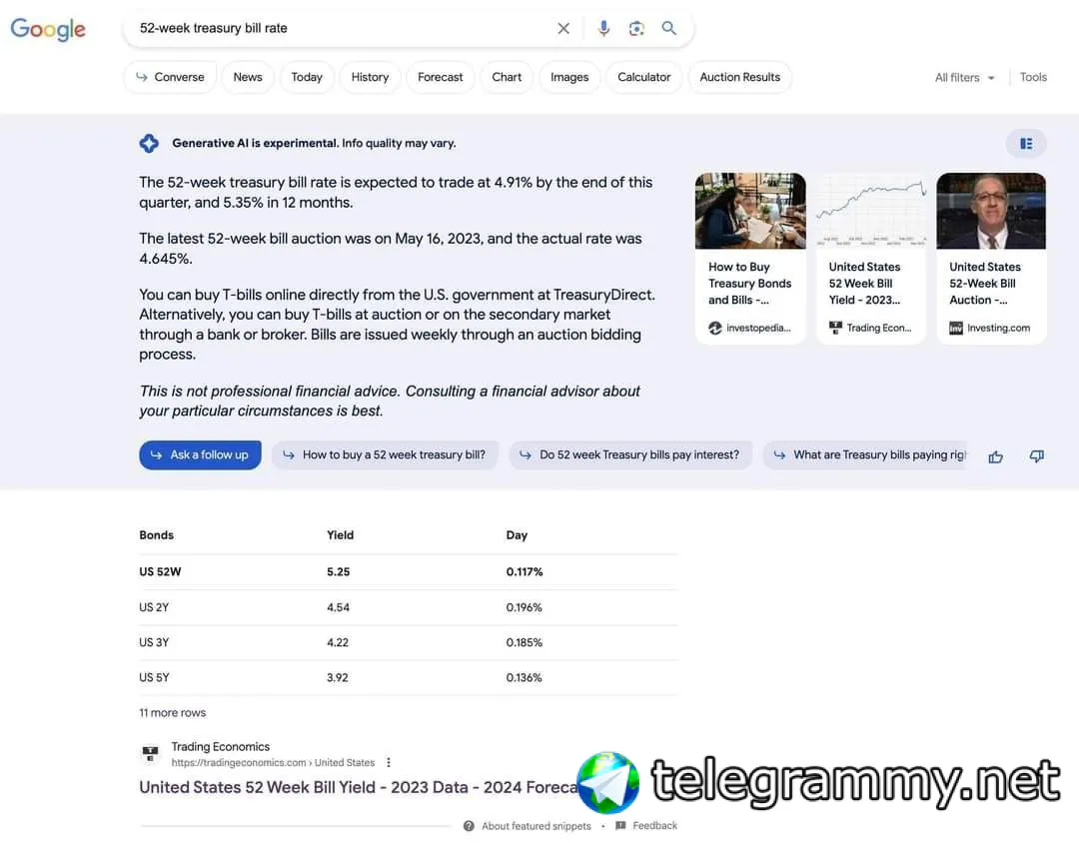Toggle the AI result layout view icon
Viewport: 1079px width, 843px height.
[1026, 143]
